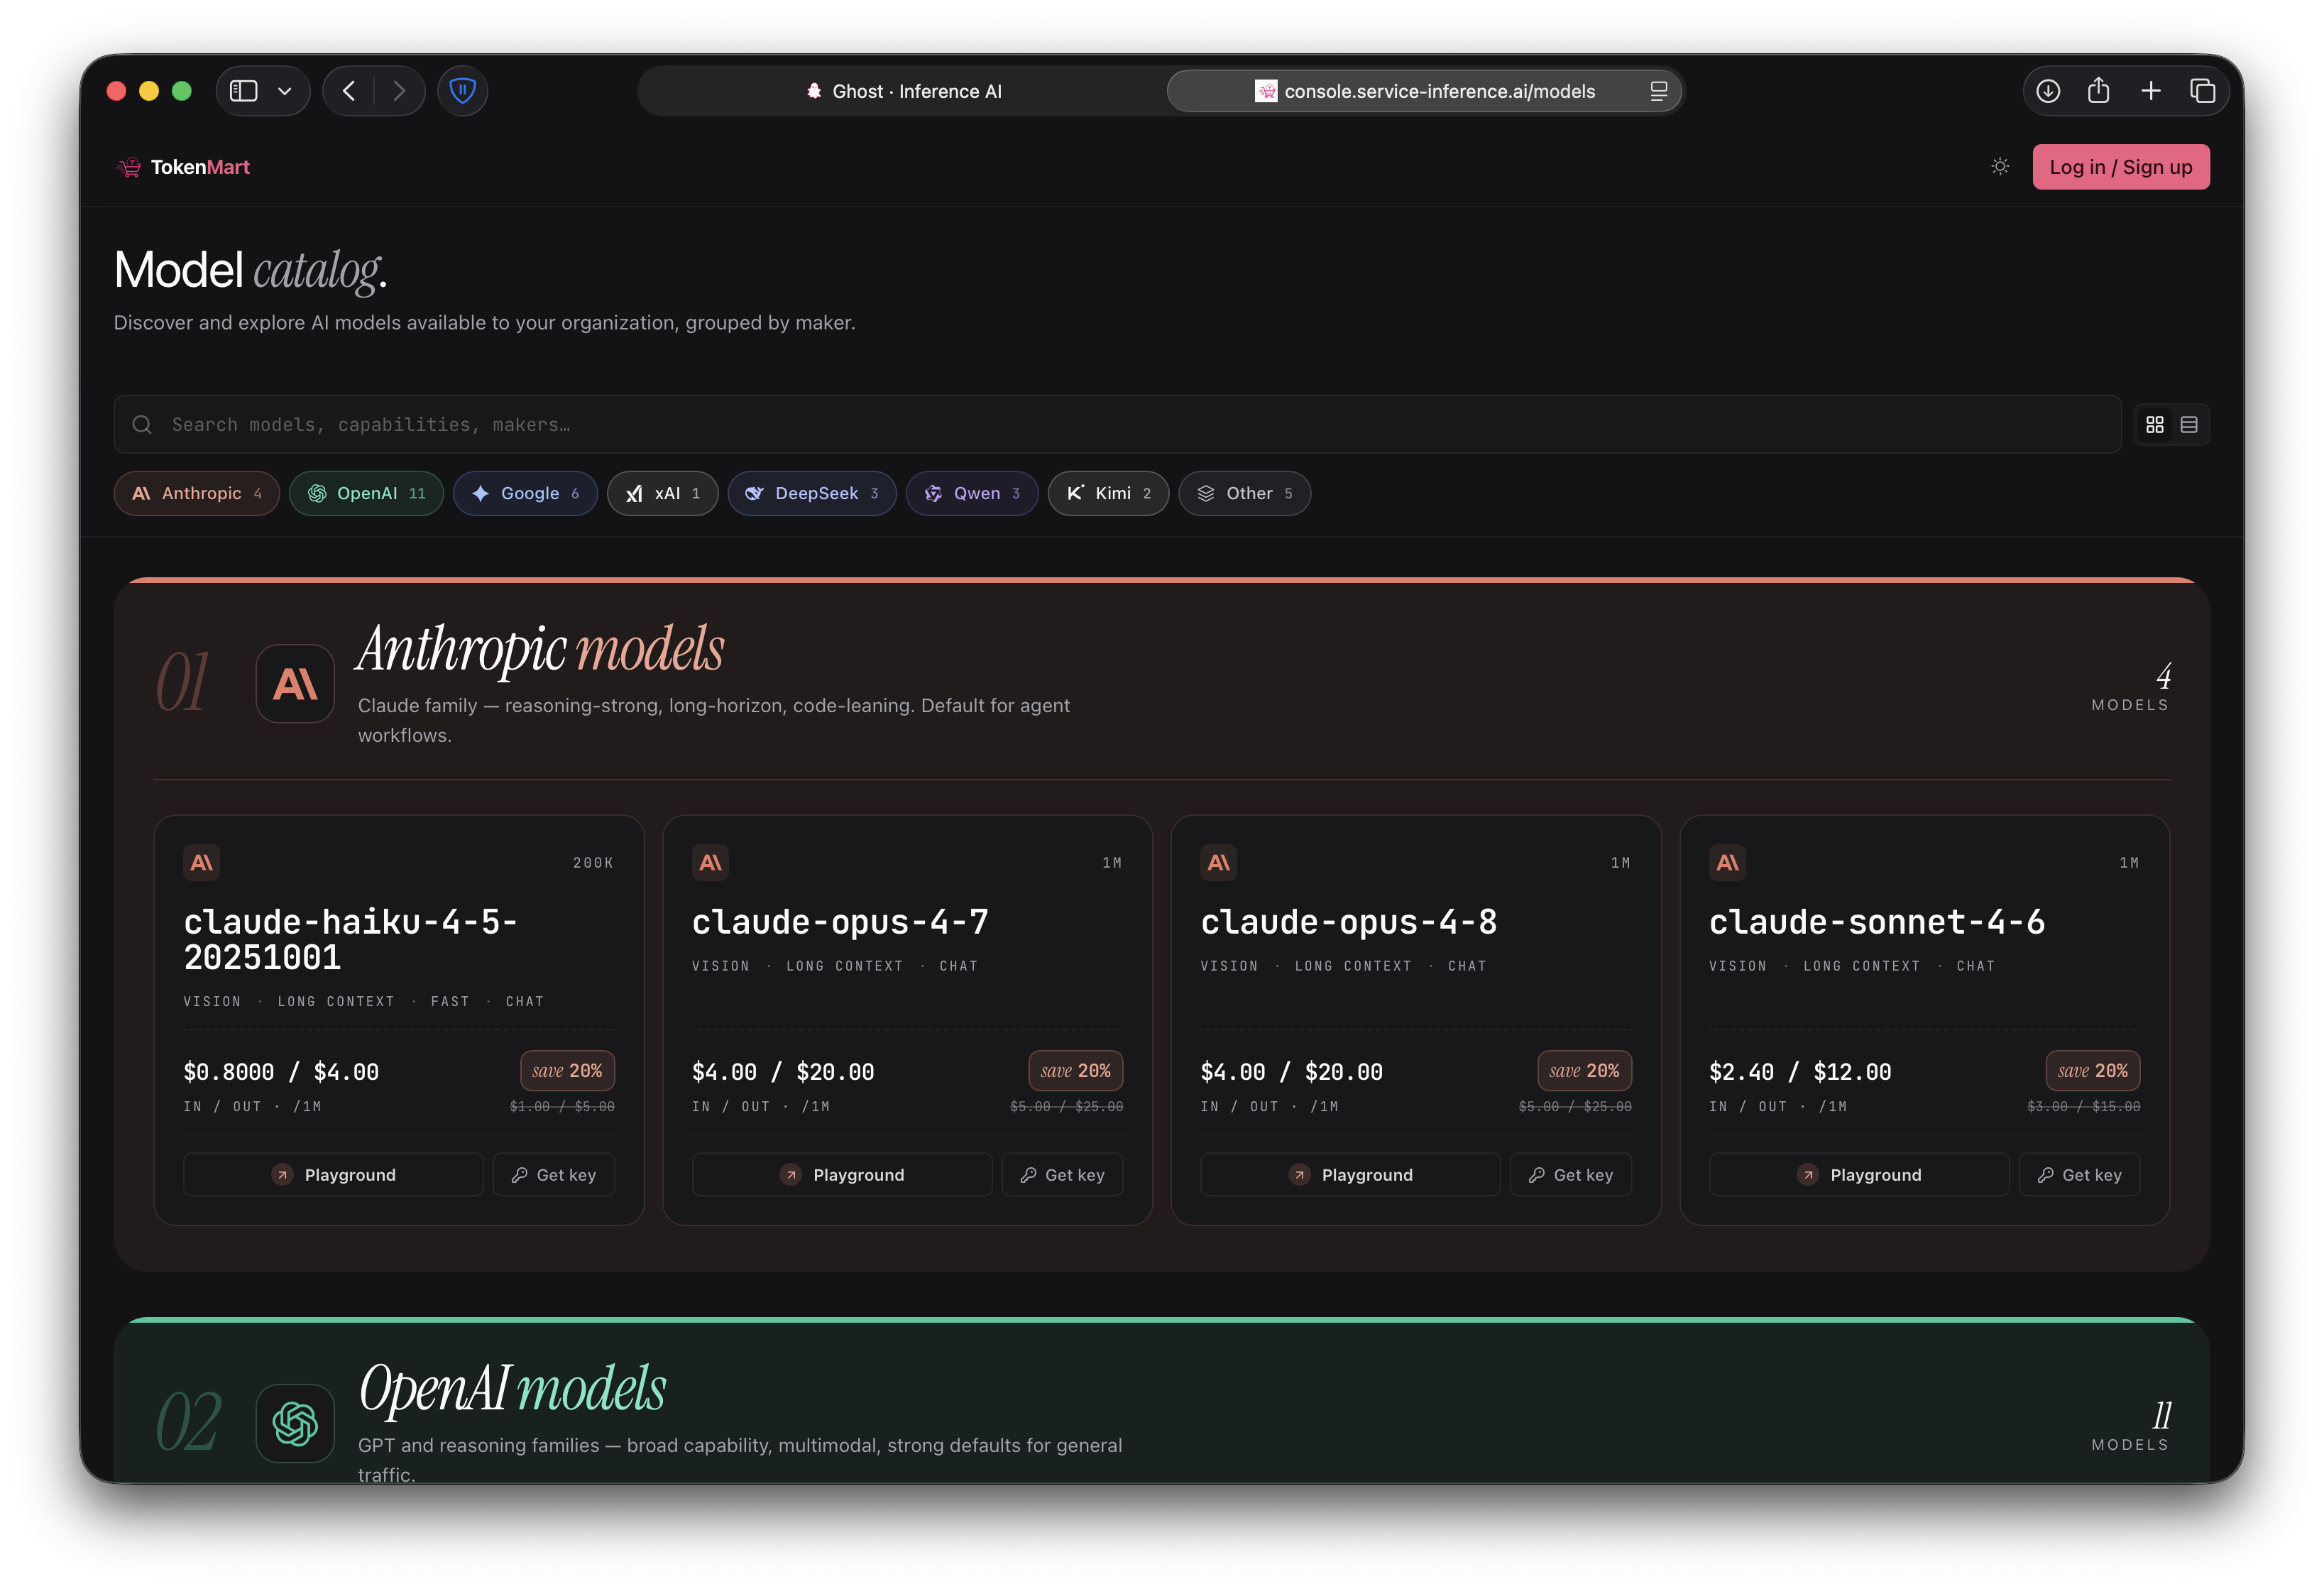The height and width of the screenshot is (1589, 2324).
Task: Click Log in / Sign up
Action: 2120,167
